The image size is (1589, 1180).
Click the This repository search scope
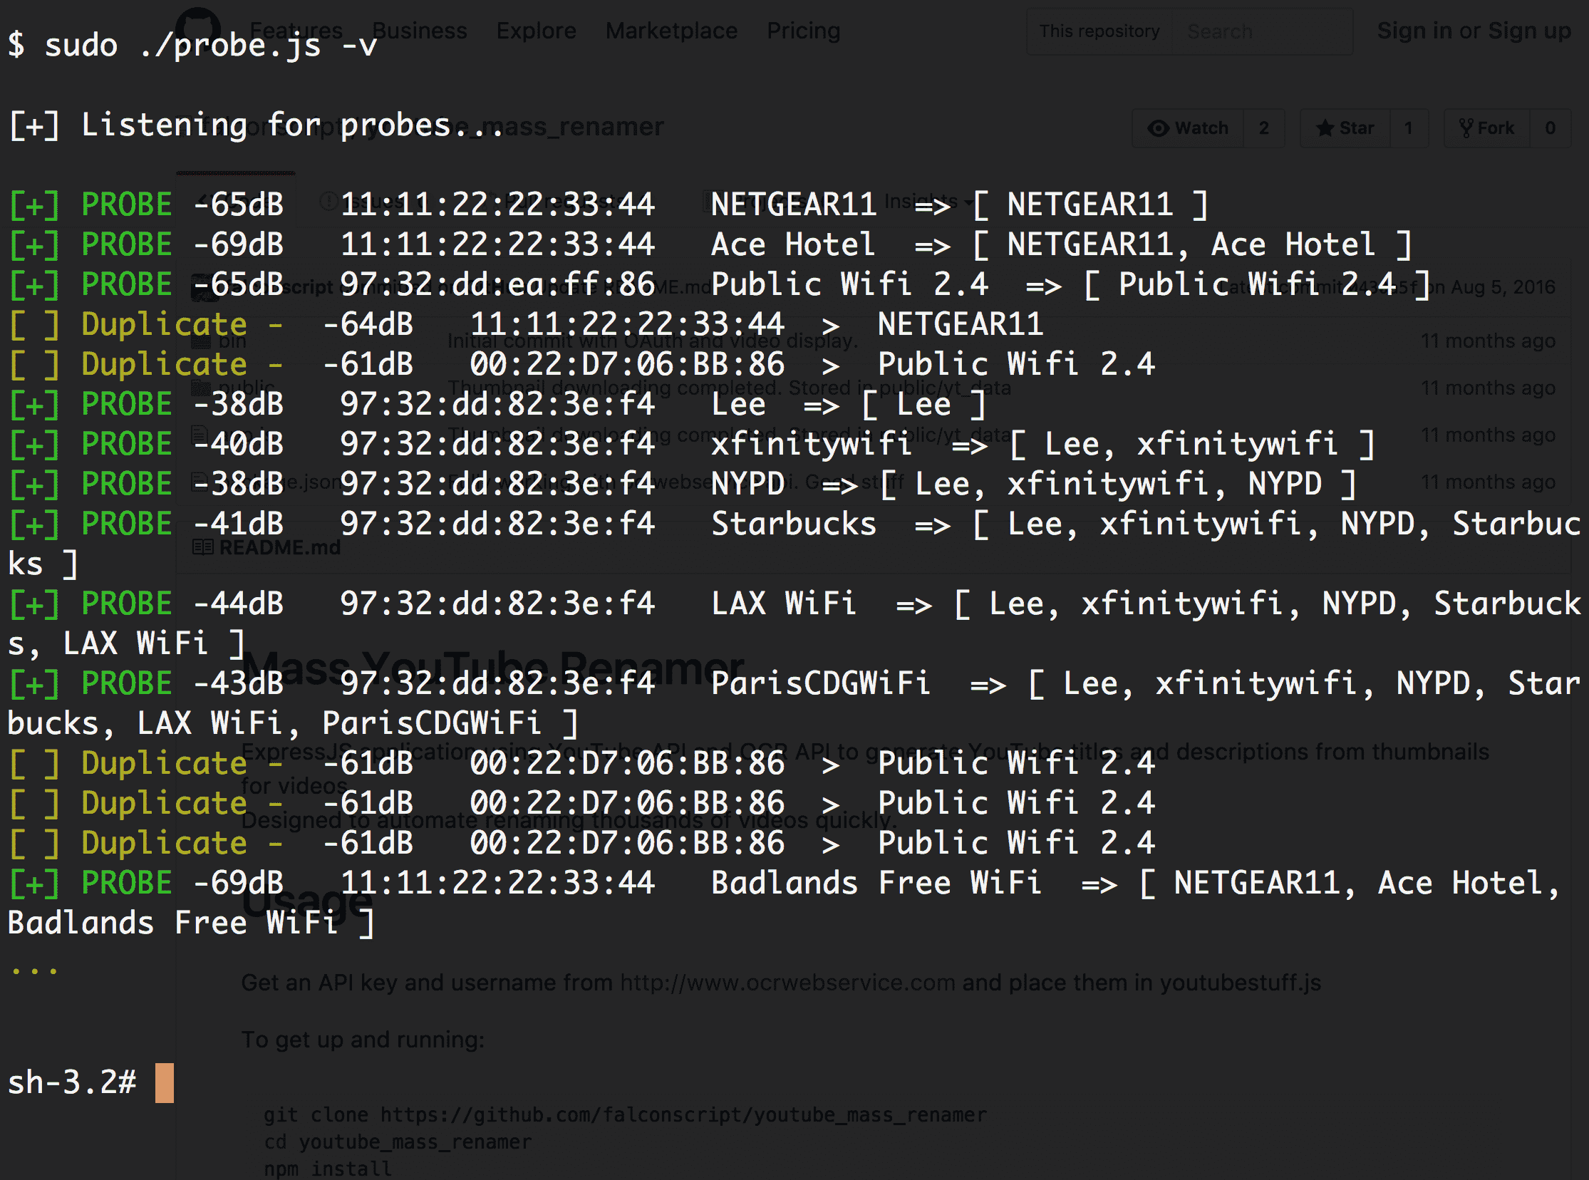[x=1098, y=31]
